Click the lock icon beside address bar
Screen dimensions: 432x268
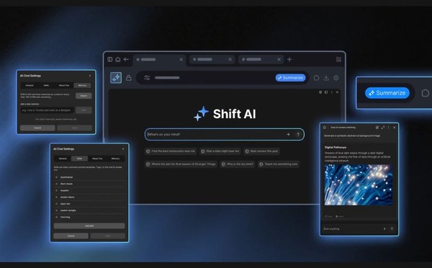pos(129,78)
